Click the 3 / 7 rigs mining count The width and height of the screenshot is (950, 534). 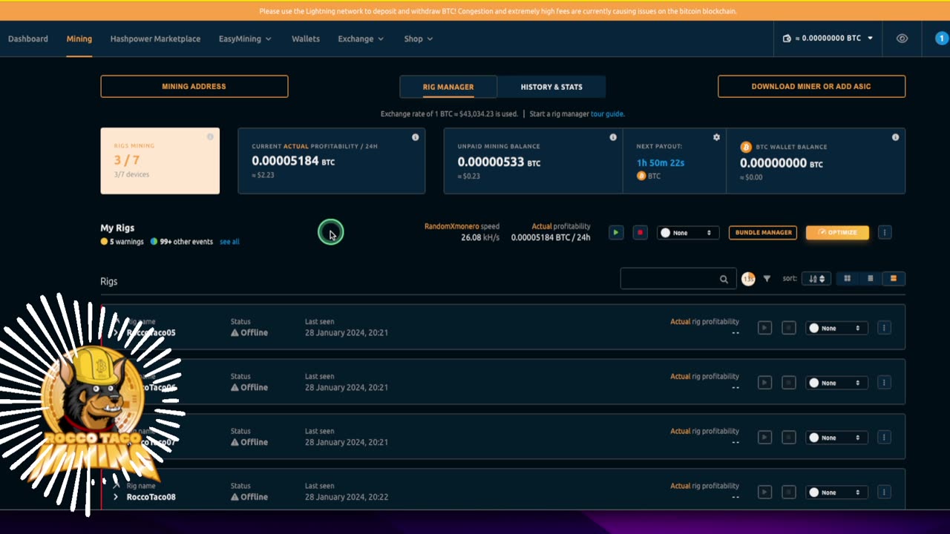point(127,160)
